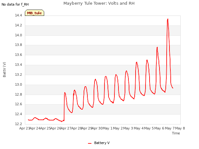Click the 13.4 y-axis tick value
The height and width of the screenshot is (149, 199).
pos(18,65)
